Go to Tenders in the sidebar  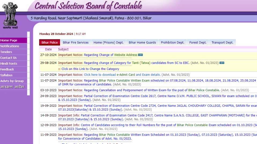[13, 52]
